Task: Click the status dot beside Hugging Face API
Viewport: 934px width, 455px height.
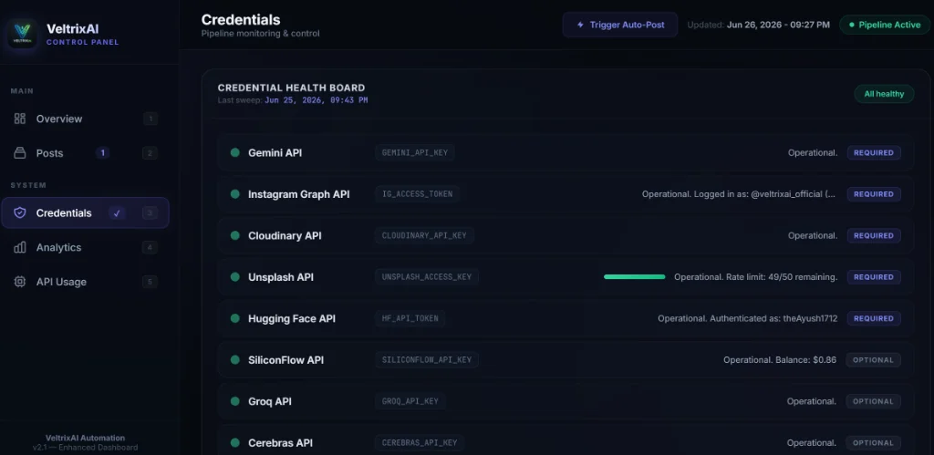Action: pos(234,318)
